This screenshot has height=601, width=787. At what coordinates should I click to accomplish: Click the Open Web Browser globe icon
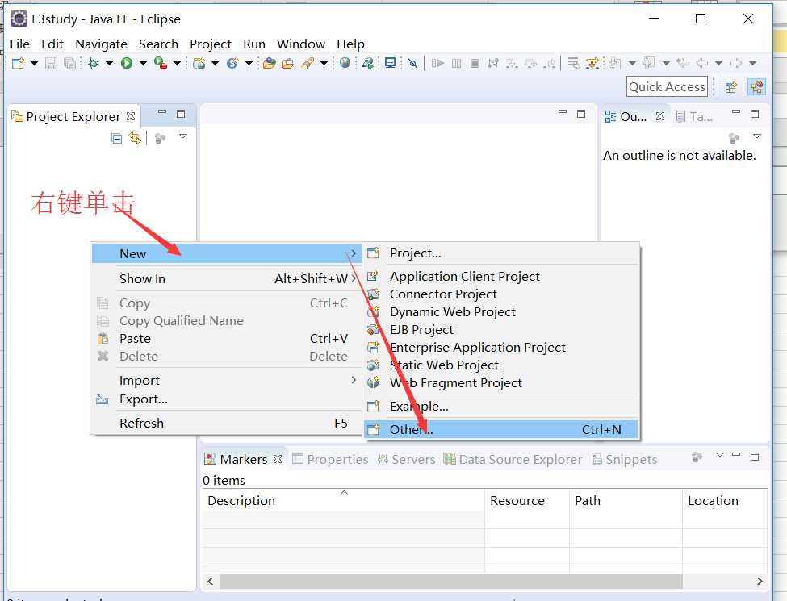tap(345, 63)
